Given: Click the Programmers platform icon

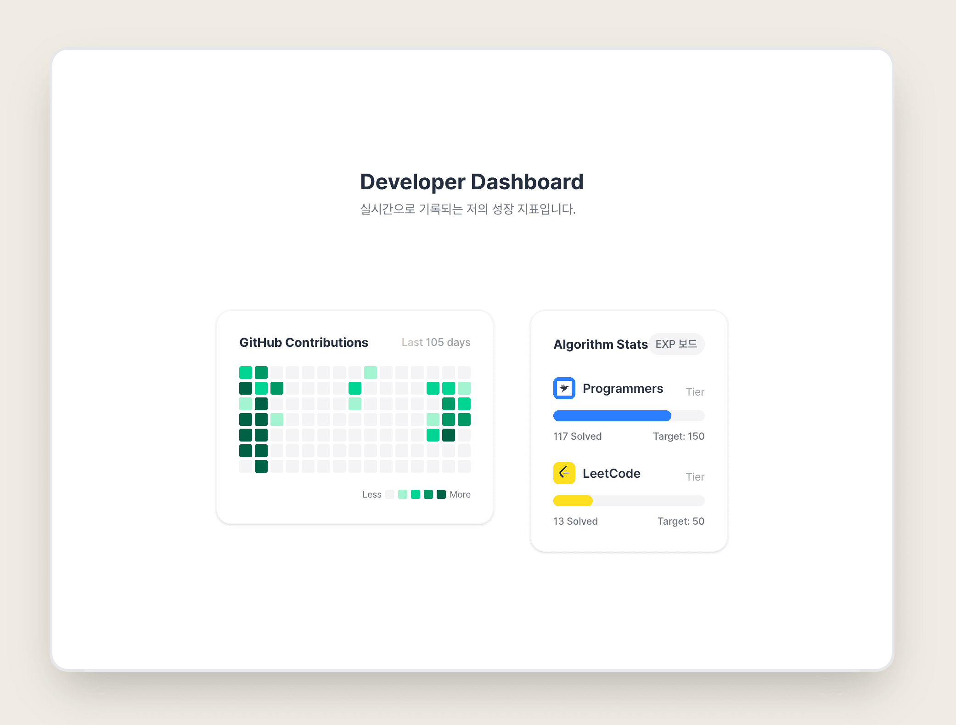Looking at the screenshot, I should [x=564, y=388].
